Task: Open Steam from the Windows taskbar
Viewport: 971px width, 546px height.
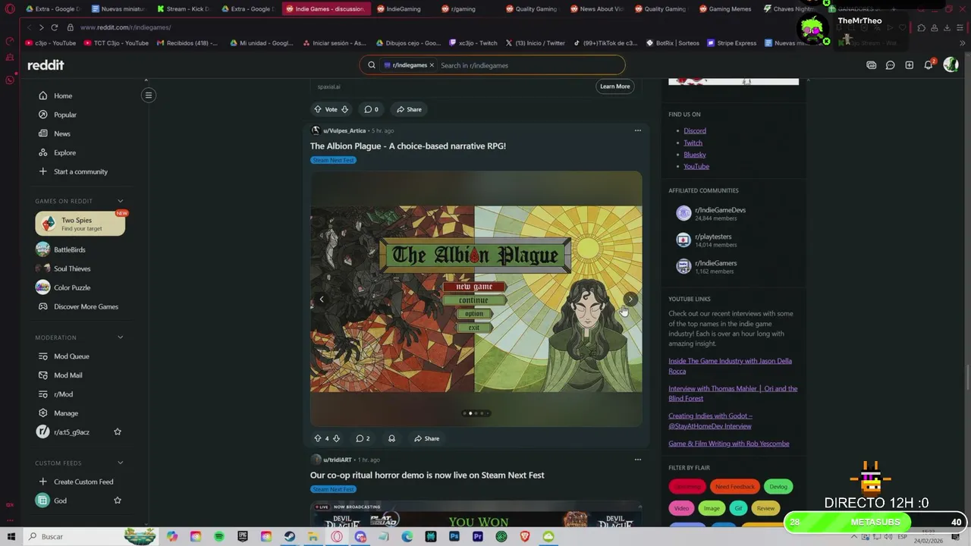Action: pos(289,536)
